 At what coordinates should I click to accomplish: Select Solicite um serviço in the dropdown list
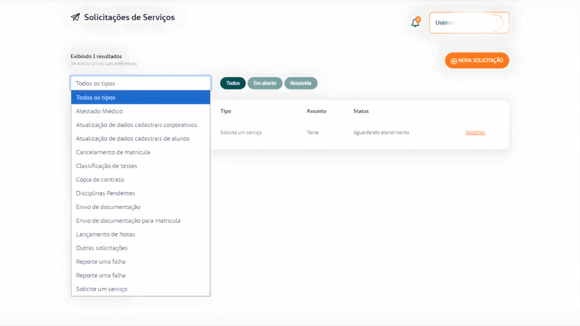pos(101,289)
